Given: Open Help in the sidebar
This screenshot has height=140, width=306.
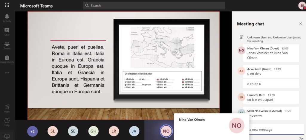Looking at the screenshot, I should [x=7, y=122].
